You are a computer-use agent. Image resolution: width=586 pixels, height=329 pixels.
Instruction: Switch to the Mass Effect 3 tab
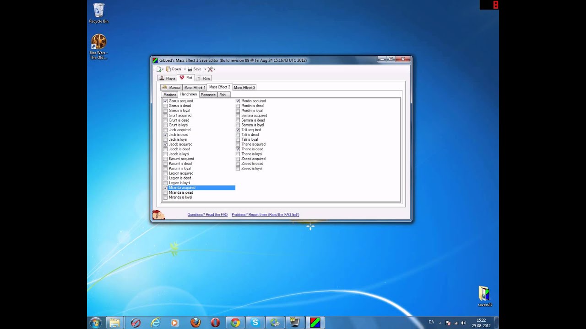tap(244, 87)
